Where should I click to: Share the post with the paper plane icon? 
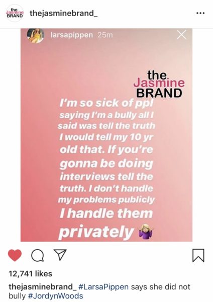(60, 255)
